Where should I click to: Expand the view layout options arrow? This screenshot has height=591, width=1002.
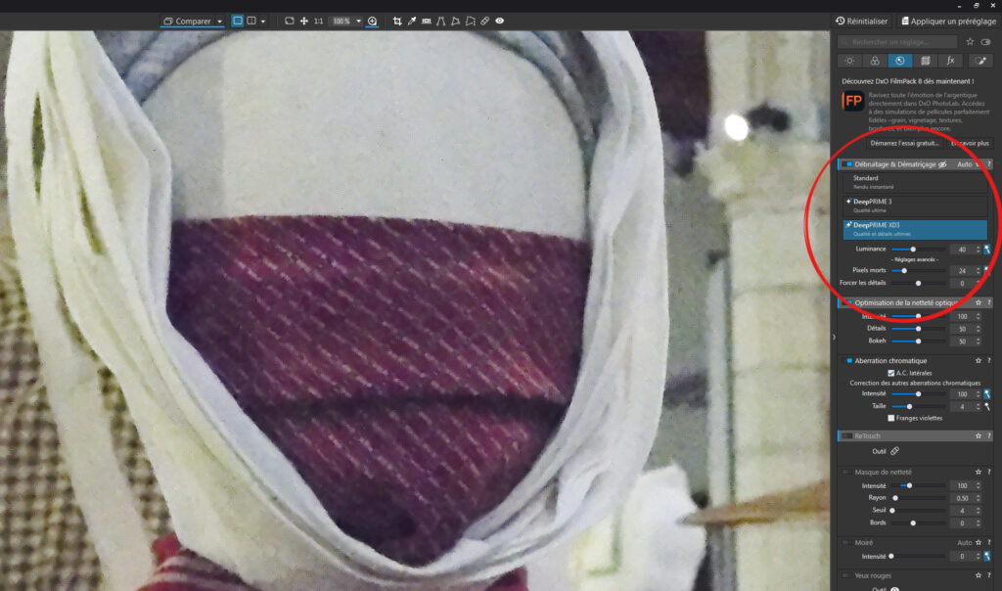(263, 21)
